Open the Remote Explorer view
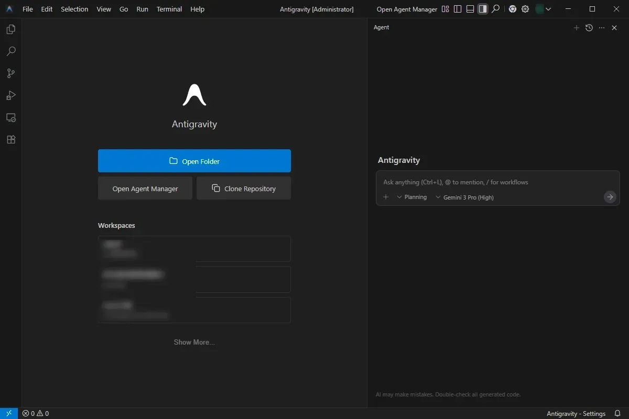Image resolution: width=629 pixels, height=419 pixels. click(x=10, y=117)
